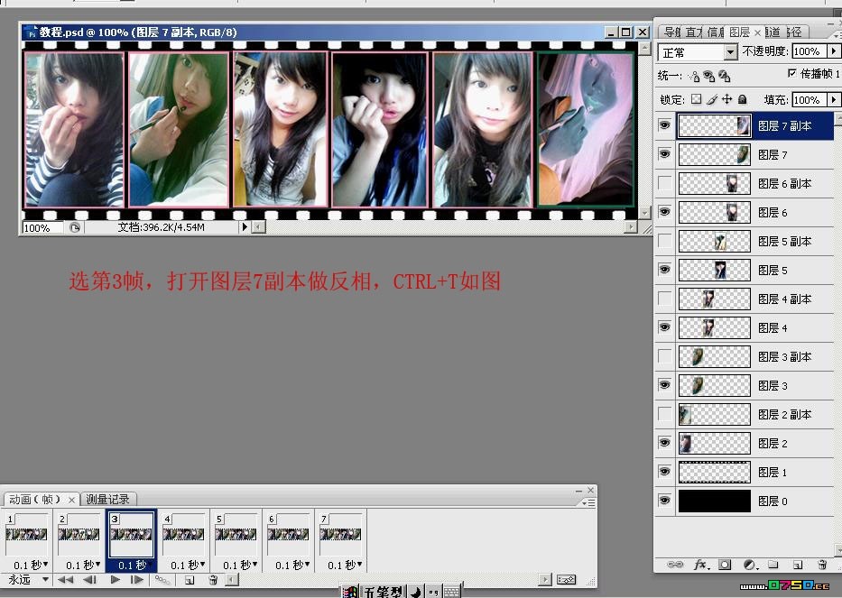Screen dimensions: 842x598
Task: Convert to timeline animation icon
Action: click(x=567, y=580)
